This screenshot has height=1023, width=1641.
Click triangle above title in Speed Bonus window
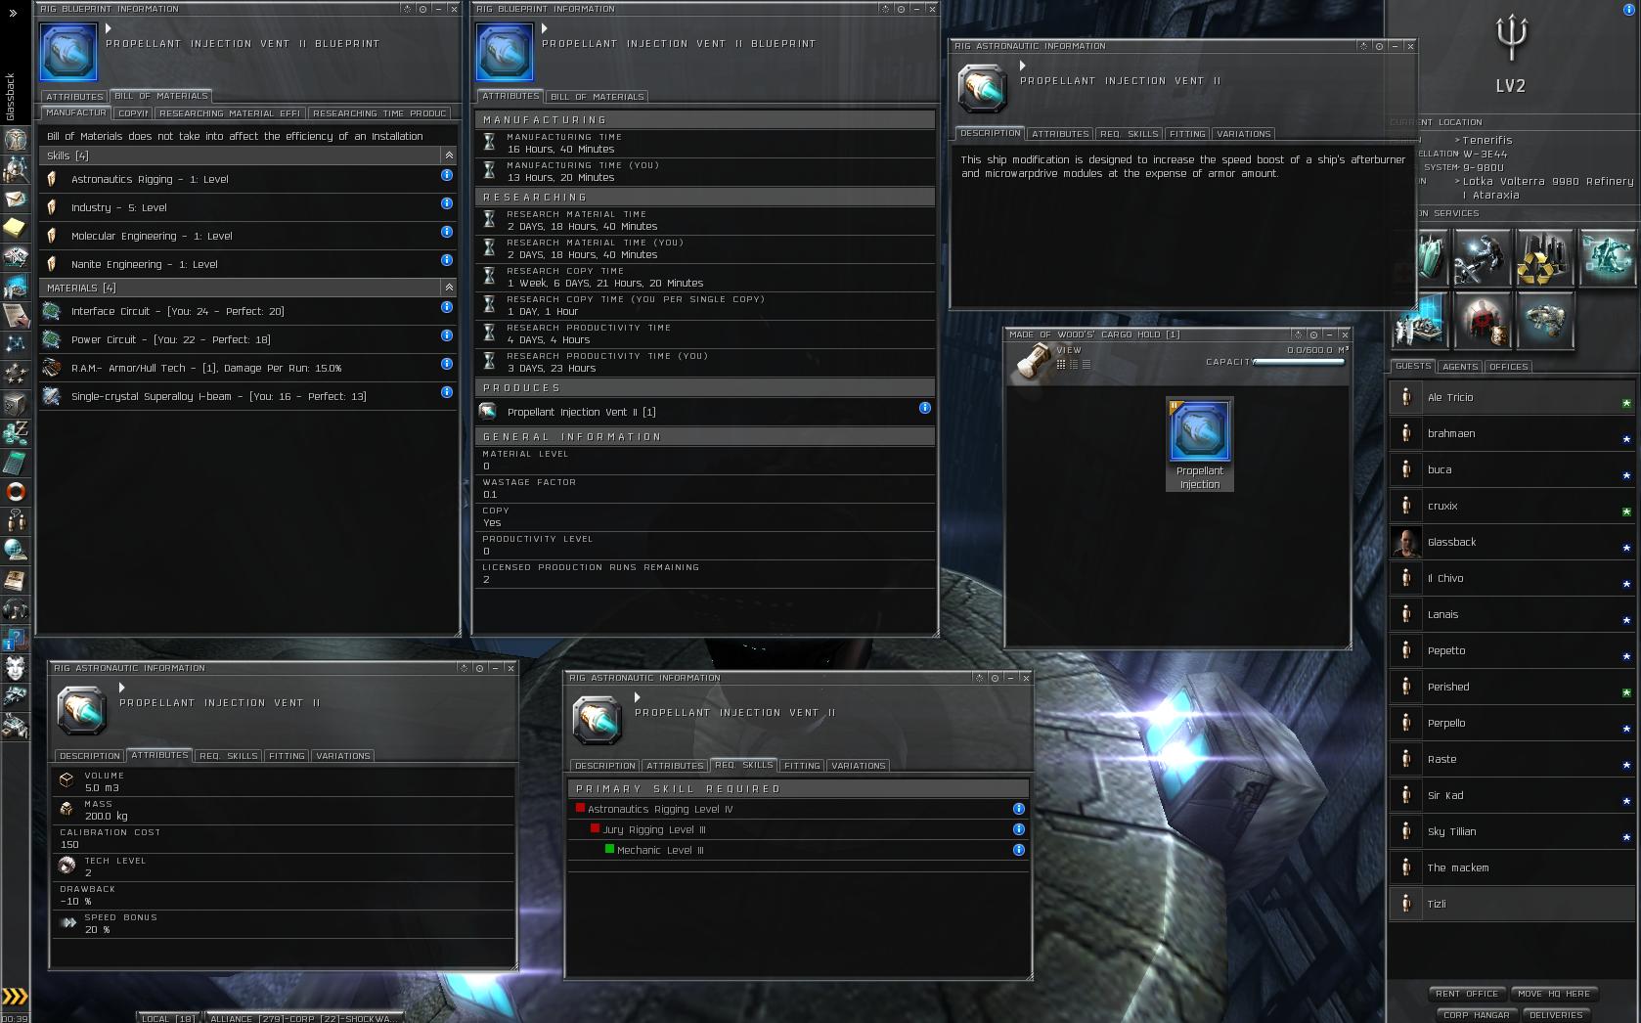pyautogui.click(x=122, y=688)
